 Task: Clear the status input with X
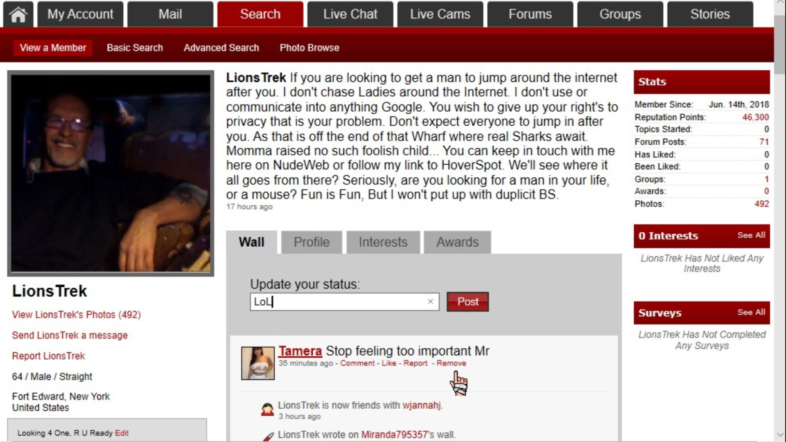pos(430,302)
